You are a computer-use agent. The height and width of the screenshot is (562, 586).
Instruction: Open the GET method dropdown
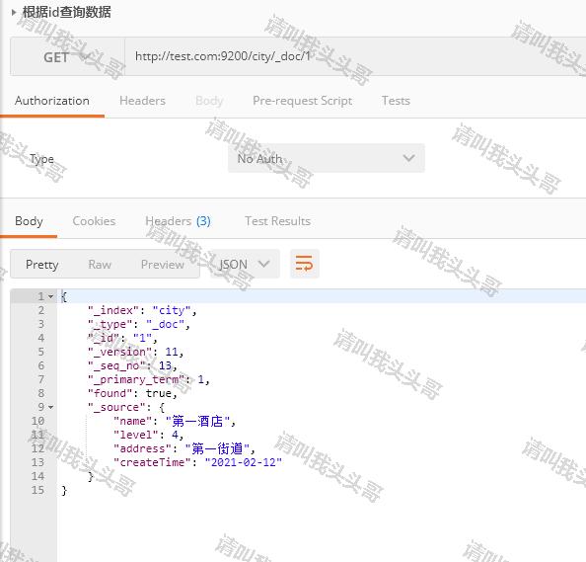pyautogui.click(x=68, y=57)
